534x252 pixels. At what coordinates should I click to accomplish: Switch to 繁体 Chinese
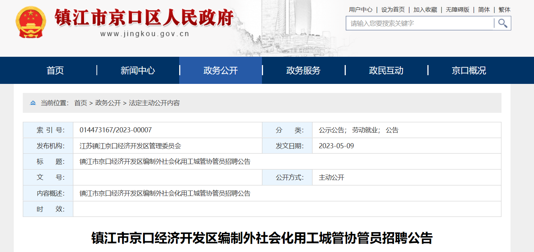pos(504,10)
